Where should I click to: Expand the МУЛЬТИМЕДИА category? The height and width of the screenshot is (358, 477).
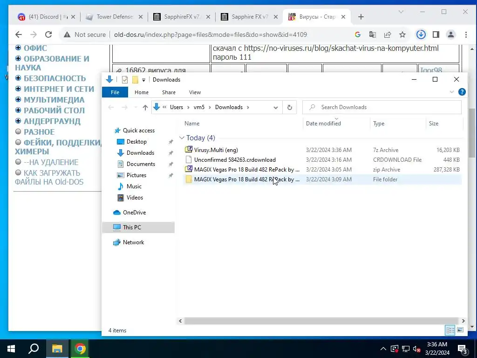[18, 99]
